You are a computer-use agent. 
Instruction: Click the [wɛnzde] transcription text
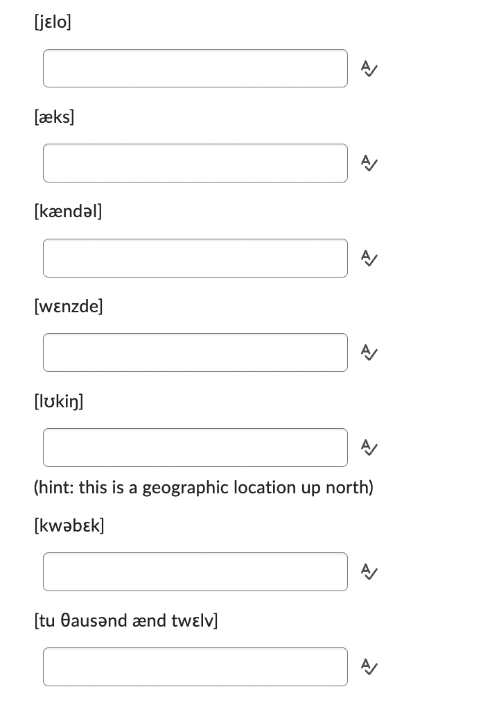69,306
